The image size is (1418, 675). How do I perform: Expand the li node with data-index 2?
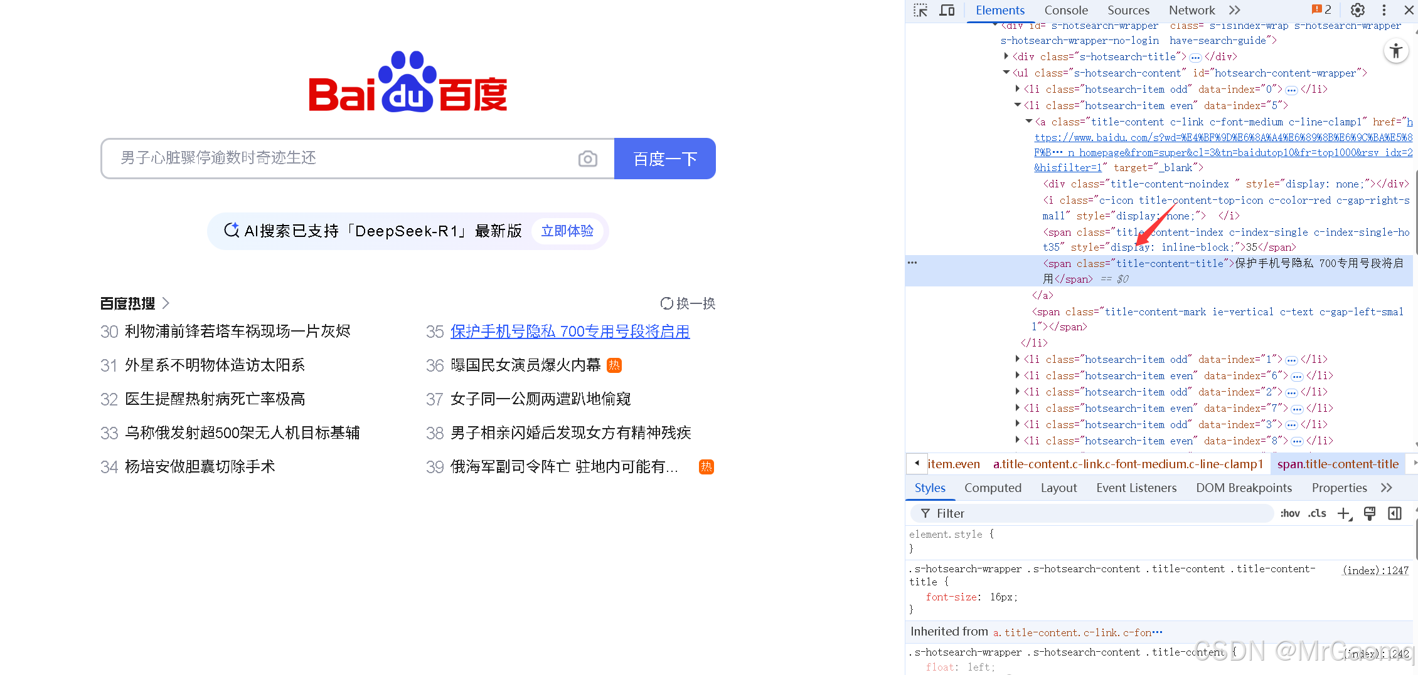click(x=1018, y=392)
